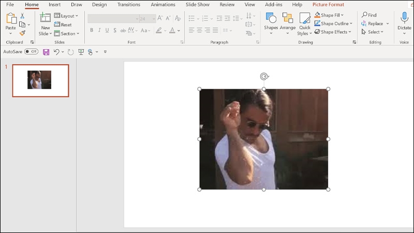Open the Character Spacing dropdown
414x233 pixels.
(x=132, y=30)
